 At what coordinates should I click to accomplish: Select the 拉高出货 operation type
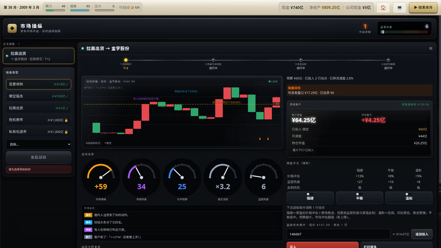click(x=38, y=108)
